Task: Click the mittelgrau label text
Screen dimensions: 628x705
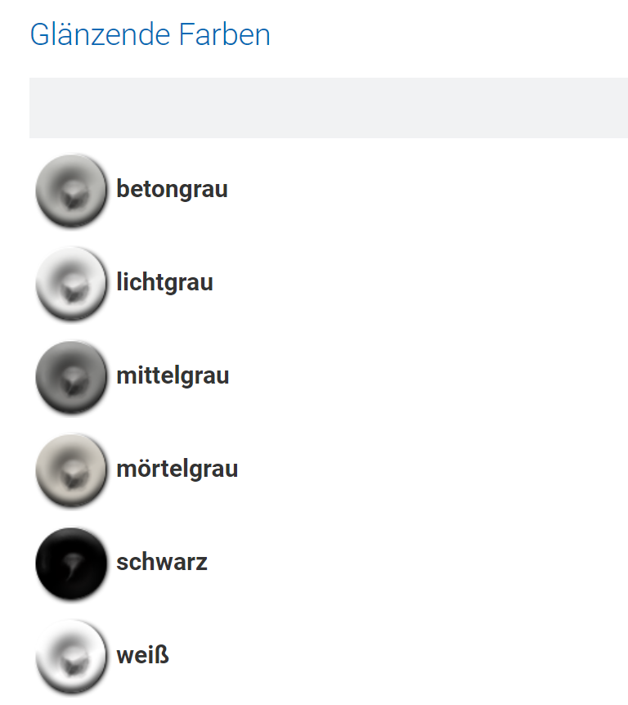Action: [x=173, y=375]
